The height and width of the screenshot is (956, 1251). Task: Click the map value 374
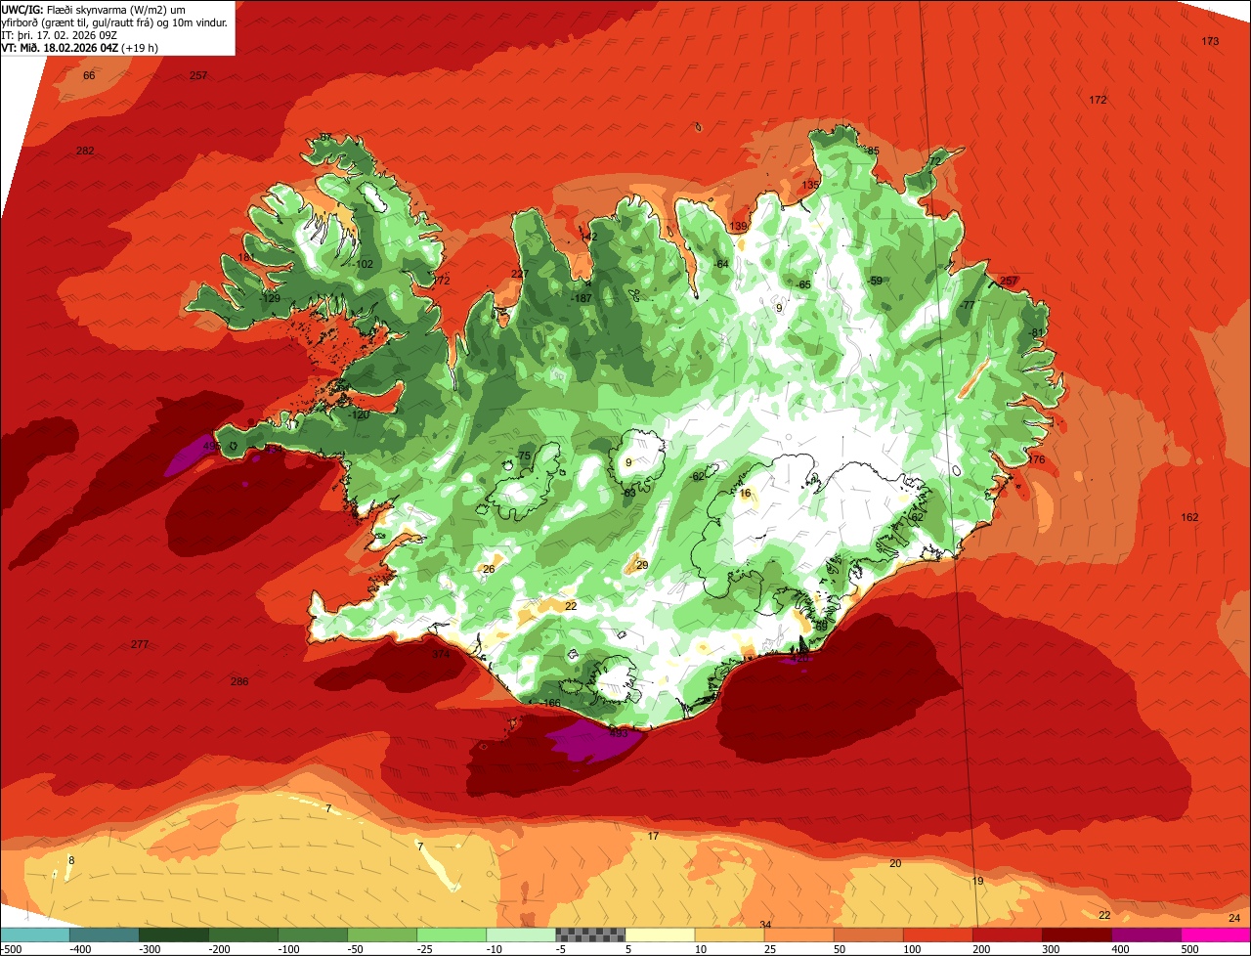tap(441, 654)
